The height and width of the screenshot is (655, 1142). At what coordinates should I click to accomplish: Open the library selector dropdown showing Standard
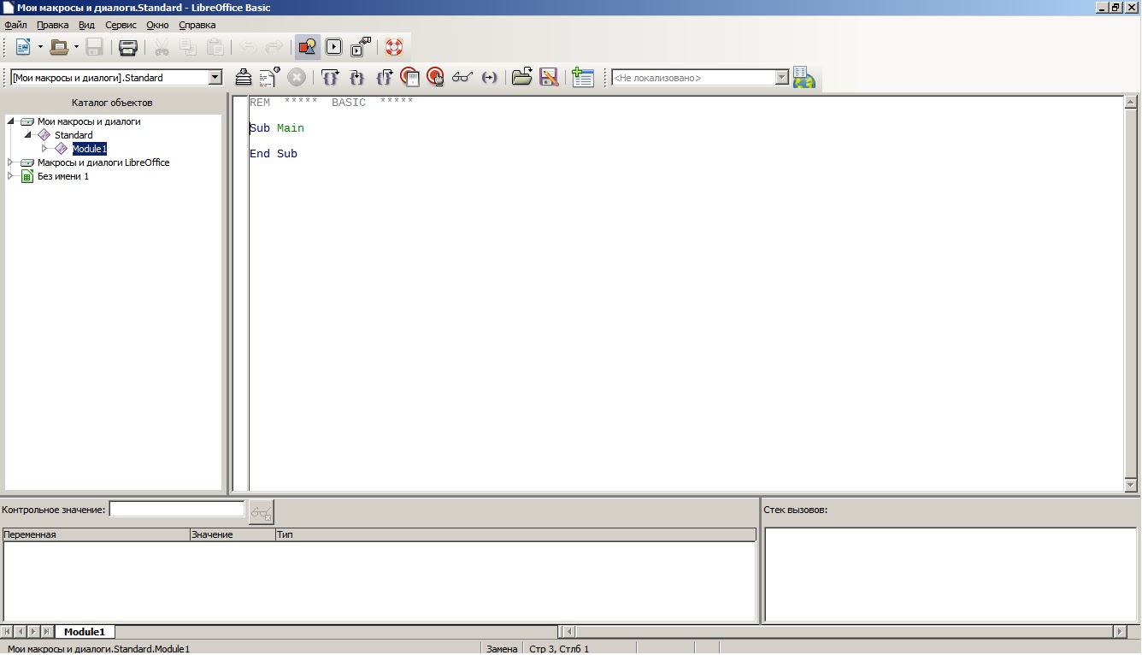tap(215, 76)
